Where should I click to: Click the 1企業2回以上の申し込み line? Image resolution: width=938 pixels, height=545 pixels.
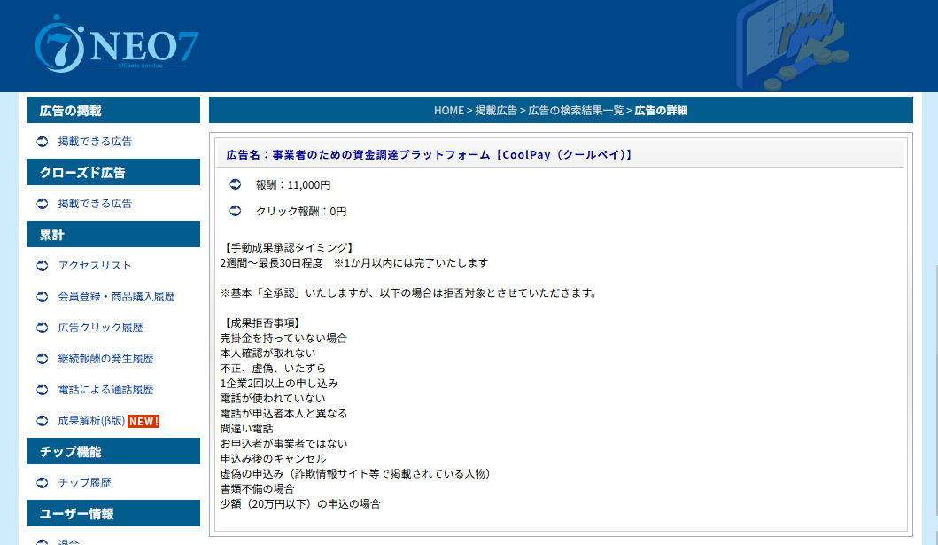(279, 384)
